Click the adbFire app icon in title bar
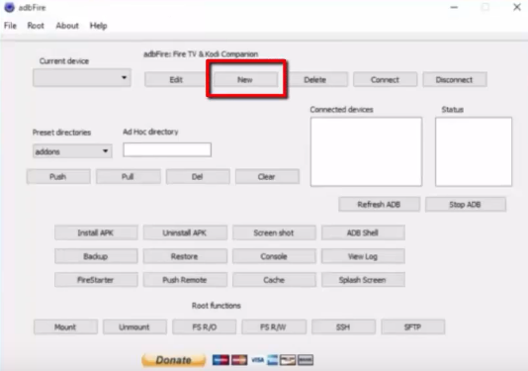 [x=9, y=7]
